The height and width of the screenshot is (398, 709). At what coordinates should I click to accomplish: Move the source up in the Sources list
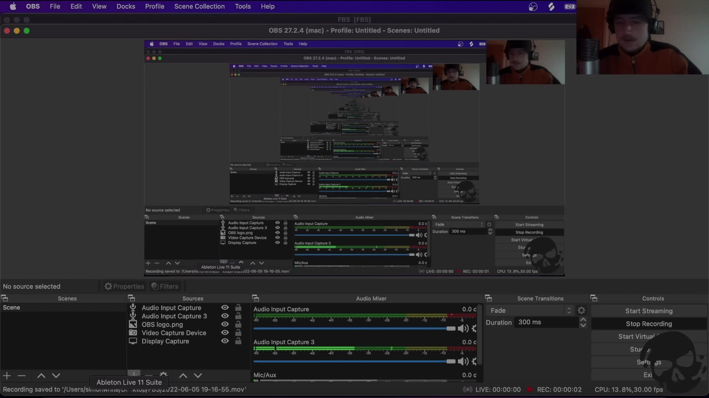point(183,376)
